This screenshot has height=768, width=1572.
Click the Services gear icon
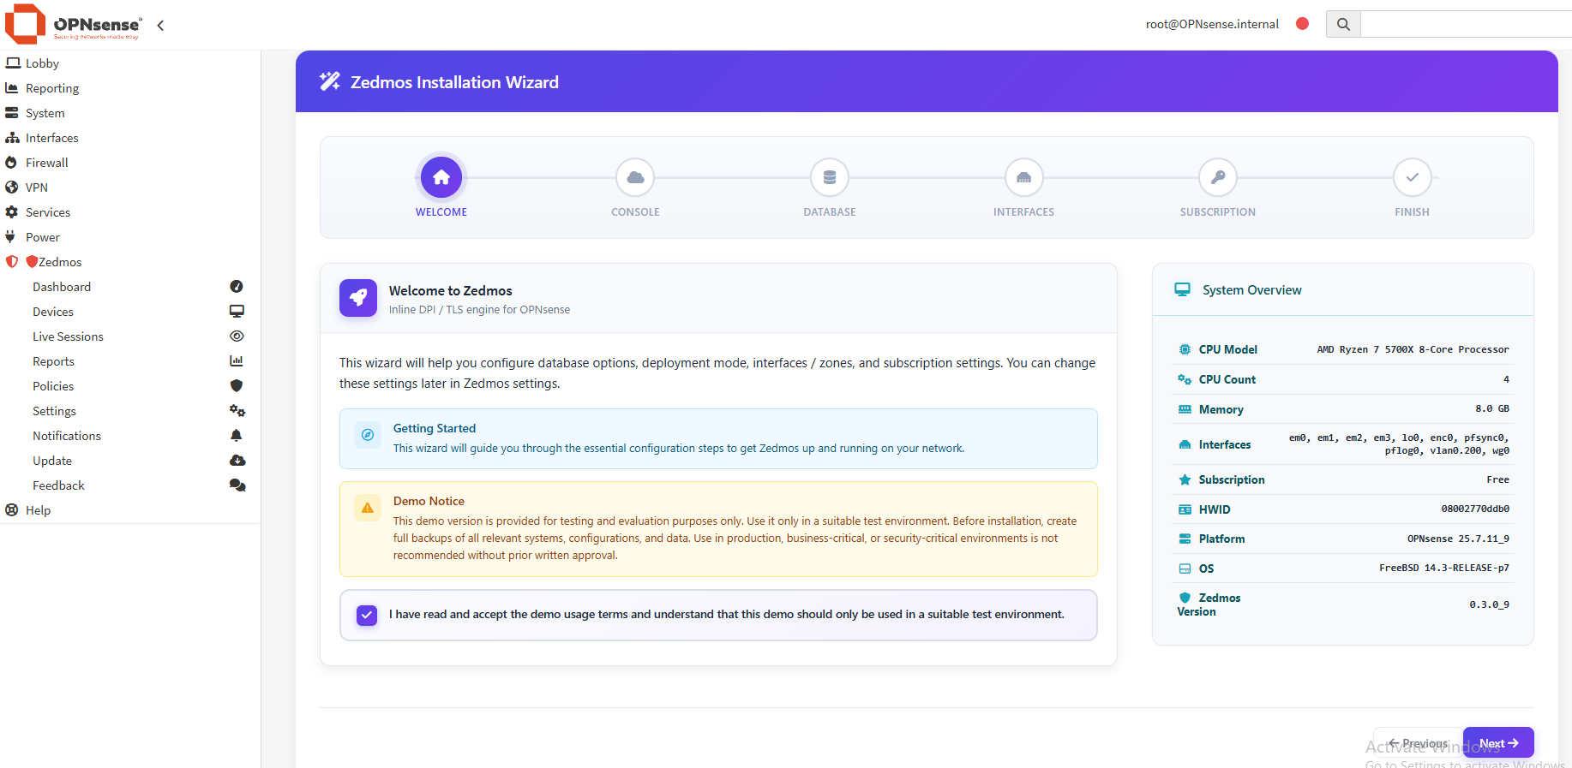coord(12,211)
